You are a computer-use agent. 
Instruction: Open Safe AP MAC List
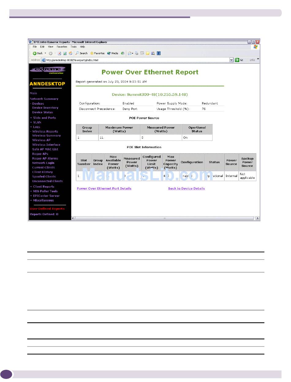pyautogui.click(x=45, y=149)
